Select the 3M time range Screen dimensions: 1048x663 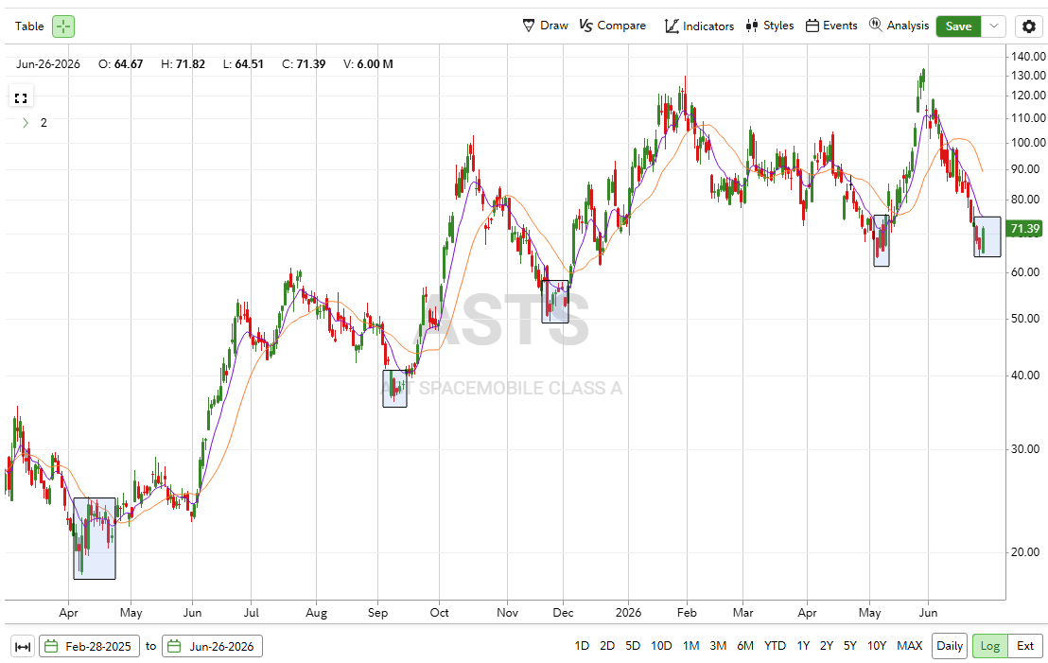[718, 646]
